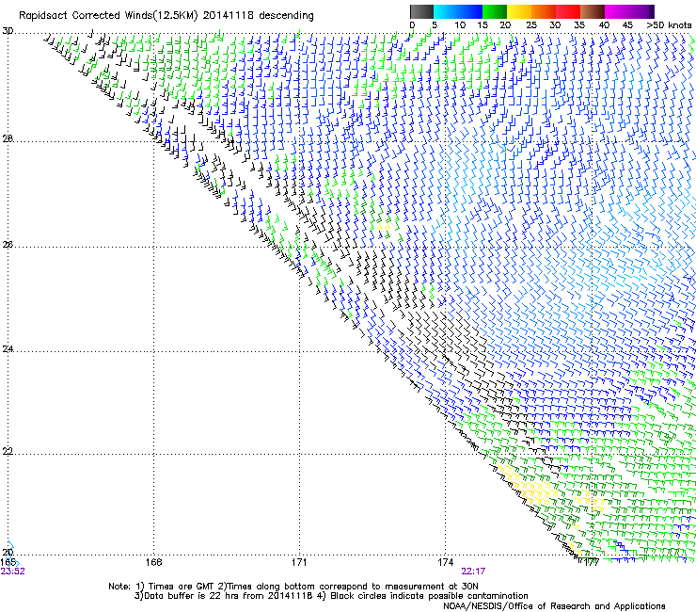
Task: Click legend tick label 25
Action: coord(531,25)
